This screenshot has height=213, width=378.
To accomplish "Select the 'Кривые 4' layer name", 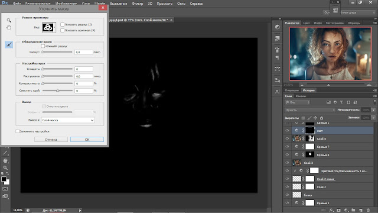I will click(x=323, y=155).
